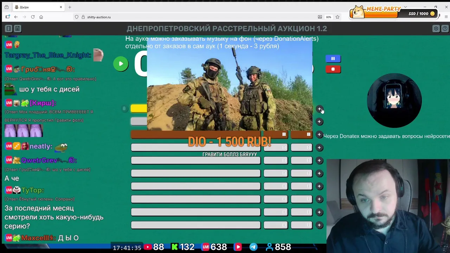Click the save floppy-disk icon in the header

[17, 28]
